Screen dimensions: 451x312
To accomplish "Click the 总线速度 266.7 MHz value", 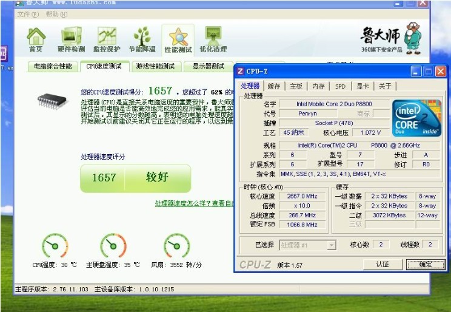I will (x=302, y=215).
